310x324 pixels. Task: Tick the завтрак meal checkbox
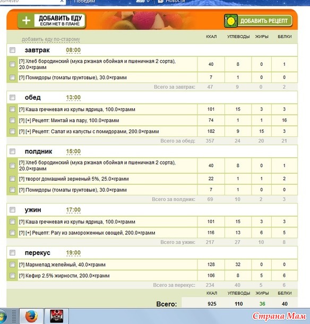pyautogui.click(x=12, y=50)
